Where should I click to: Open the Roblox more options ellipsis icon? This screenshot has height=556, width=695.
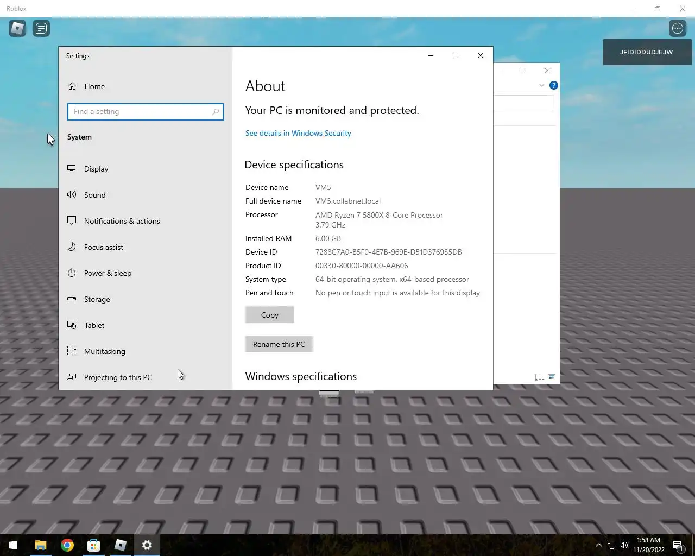[678, 28]
